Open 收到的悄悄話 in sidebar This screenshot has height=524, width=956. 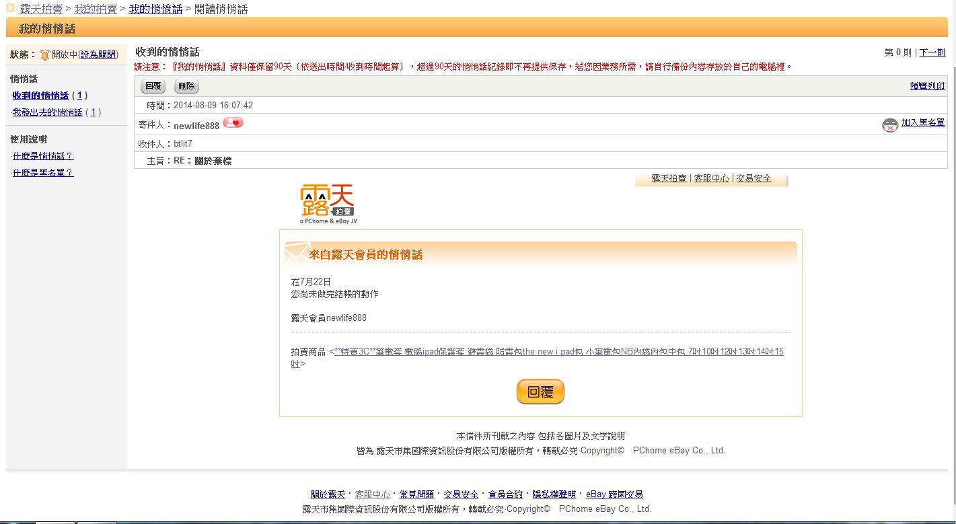point(40,96)
